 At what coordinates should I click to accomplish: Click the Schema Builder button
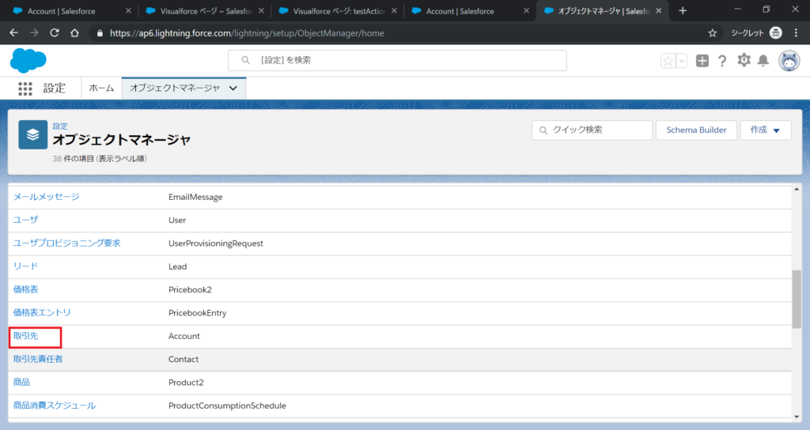tap(696, 130)
